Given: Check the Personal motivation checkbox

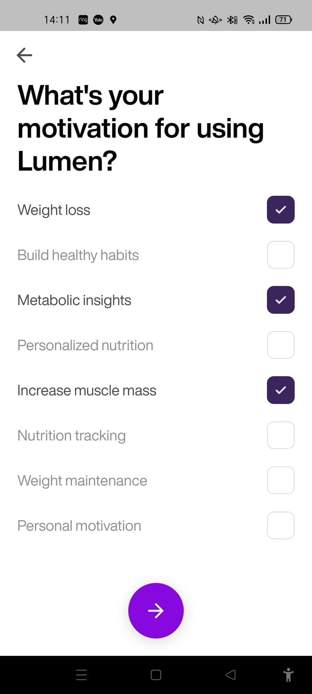Looking at the screenshot, I should 280,525.
